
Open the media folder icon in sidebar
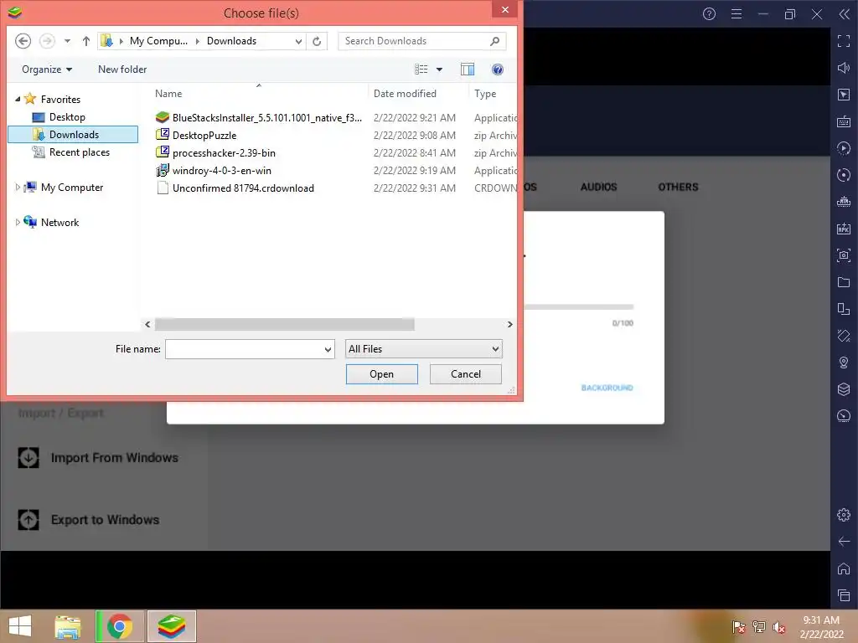point(843,282)
